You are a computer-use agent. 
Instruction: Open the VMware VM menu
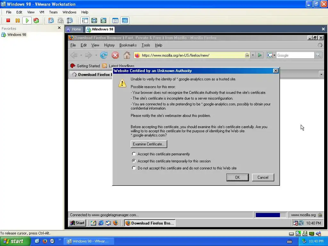tap(42, 12)
